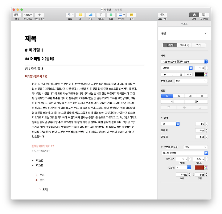Select left text alignment

(x=167, y=96)
